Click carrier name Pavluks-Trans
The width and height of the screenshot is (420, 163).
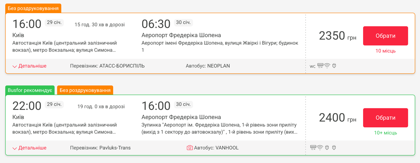(115, 148)
